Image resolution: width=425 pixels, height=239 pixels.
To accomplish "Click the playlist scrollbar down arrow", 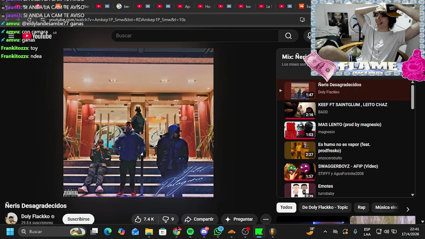I will pyautogui.click(x=413, y=195).
